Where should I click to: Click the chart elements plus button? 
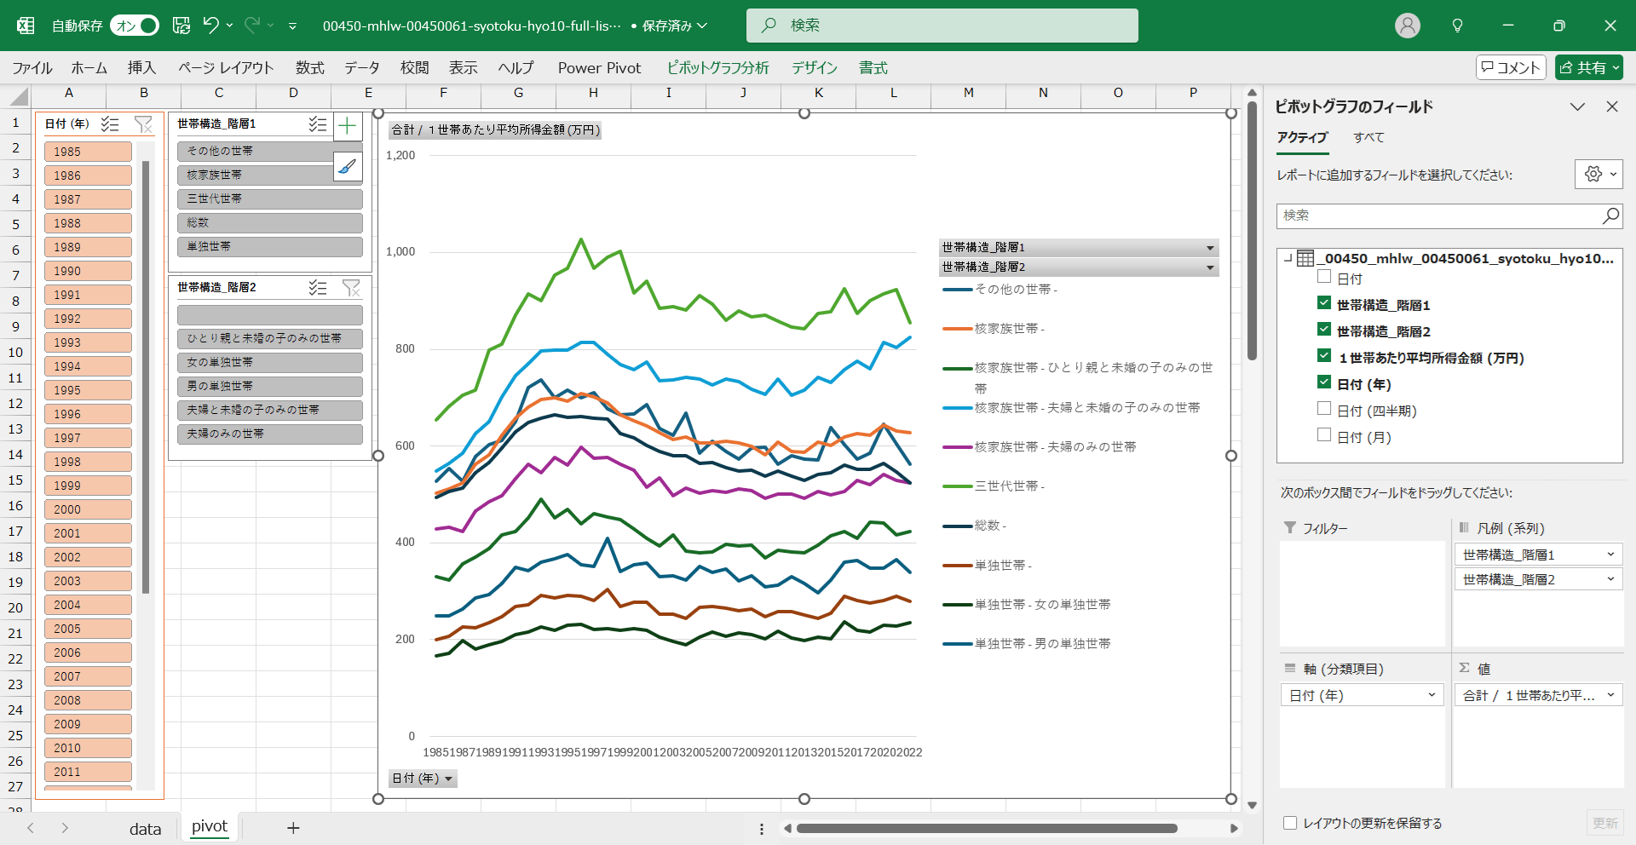(348, 127)
